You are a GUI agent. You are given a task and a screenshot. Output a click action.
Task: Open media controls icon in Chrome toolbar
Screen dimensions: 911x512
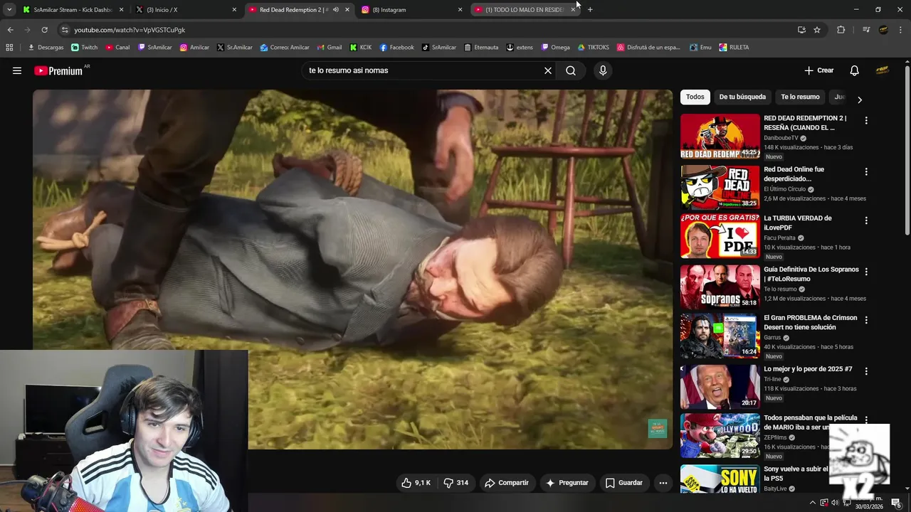pyautogui.click(x=866, y=30)
